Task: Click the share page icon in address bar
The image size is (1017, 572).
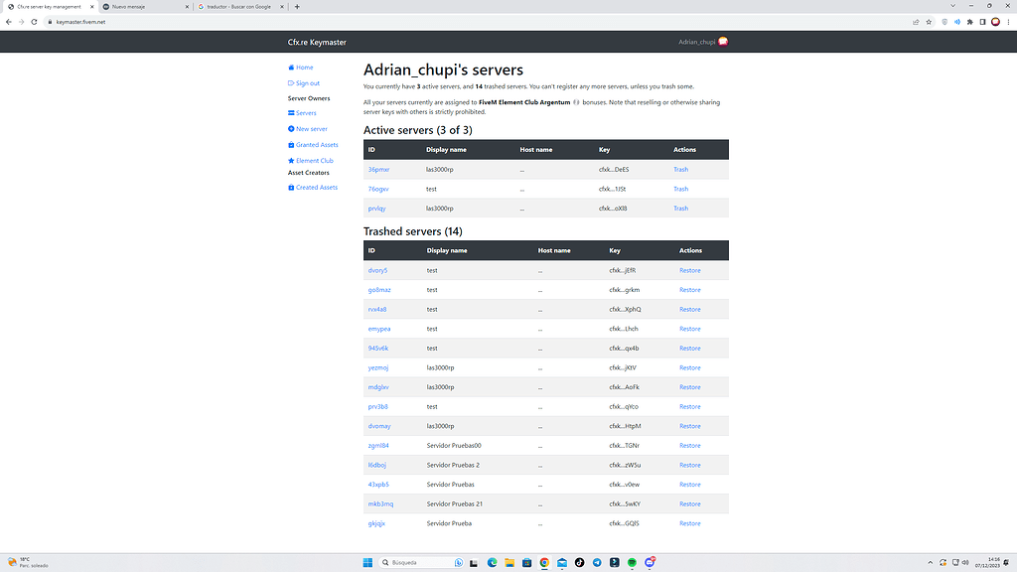Action: click(x=915, y=21)
